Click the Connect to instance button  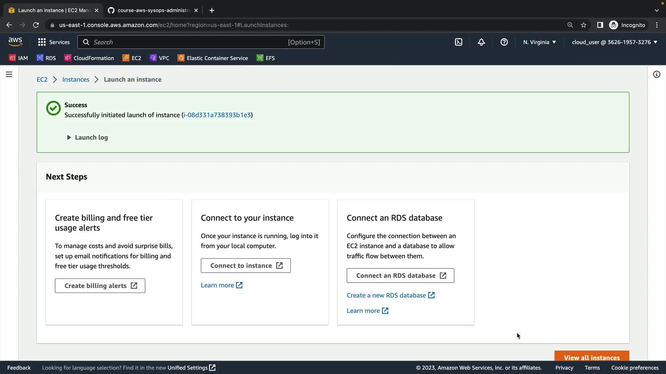[246, 266]
